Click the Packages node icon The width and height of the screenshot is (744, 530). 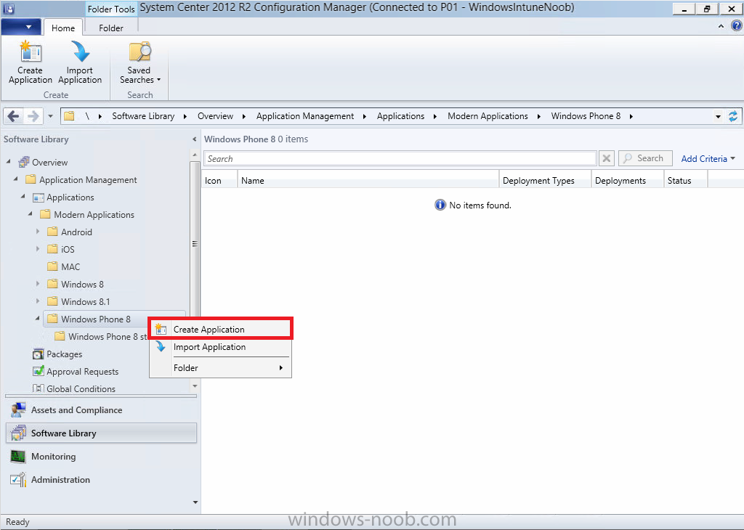pyautogui.click(x=38, y=354)
